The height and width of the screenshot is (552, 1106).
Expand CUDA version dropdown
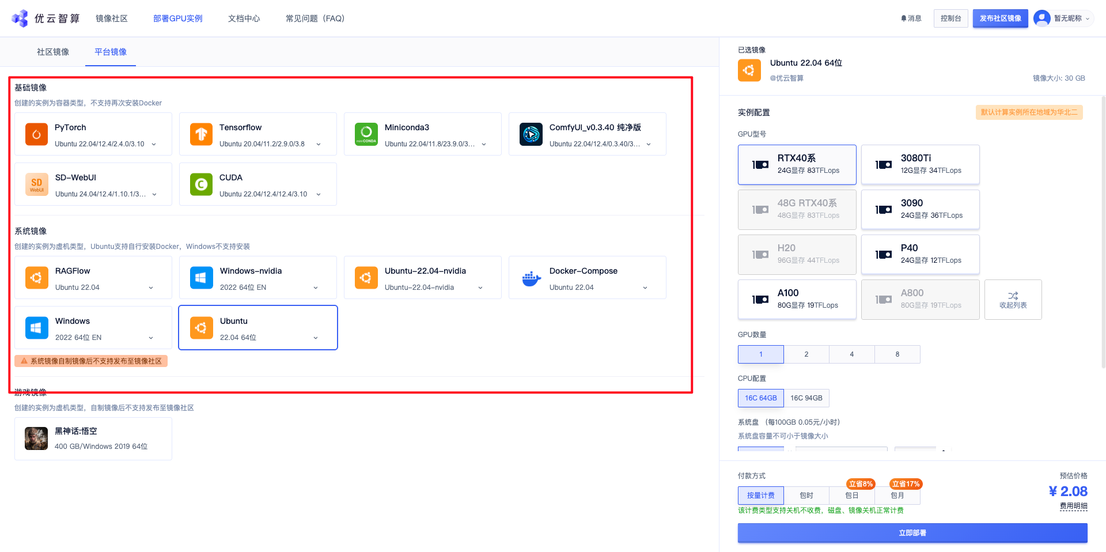319,194
